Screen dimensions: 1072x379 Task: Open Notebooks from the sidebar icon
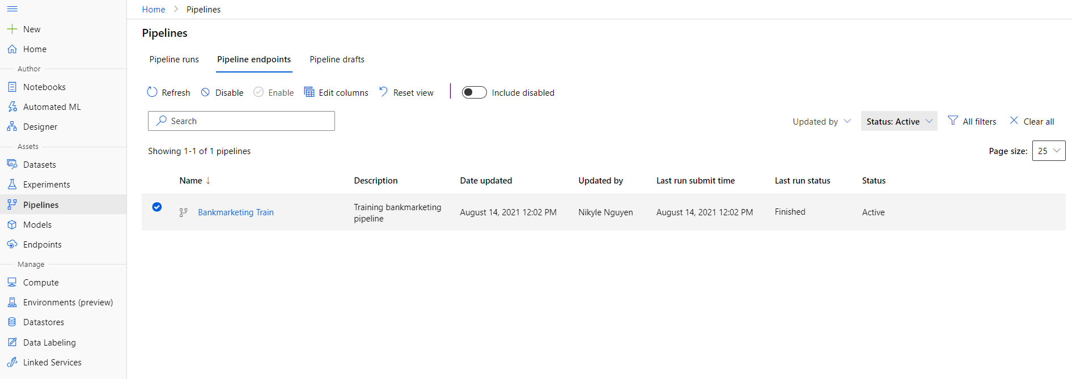pos(12,87)
